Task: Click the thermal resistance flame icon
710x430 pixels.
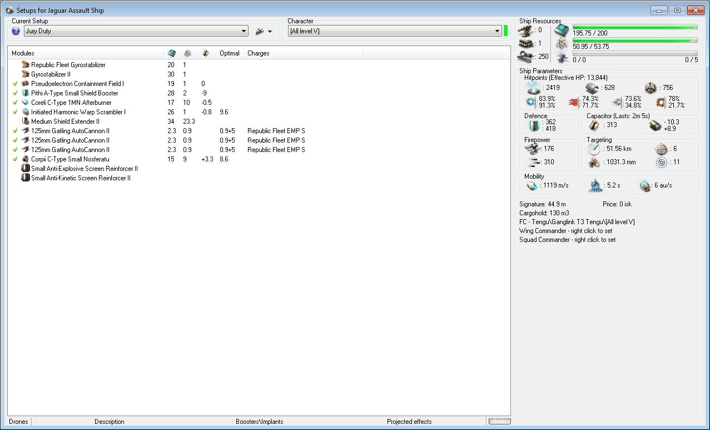Action: (x=574, y=102)
